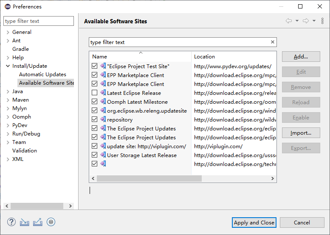Select Automatic Updates preference page
330x235 pixels.
(x=42, y=75)
